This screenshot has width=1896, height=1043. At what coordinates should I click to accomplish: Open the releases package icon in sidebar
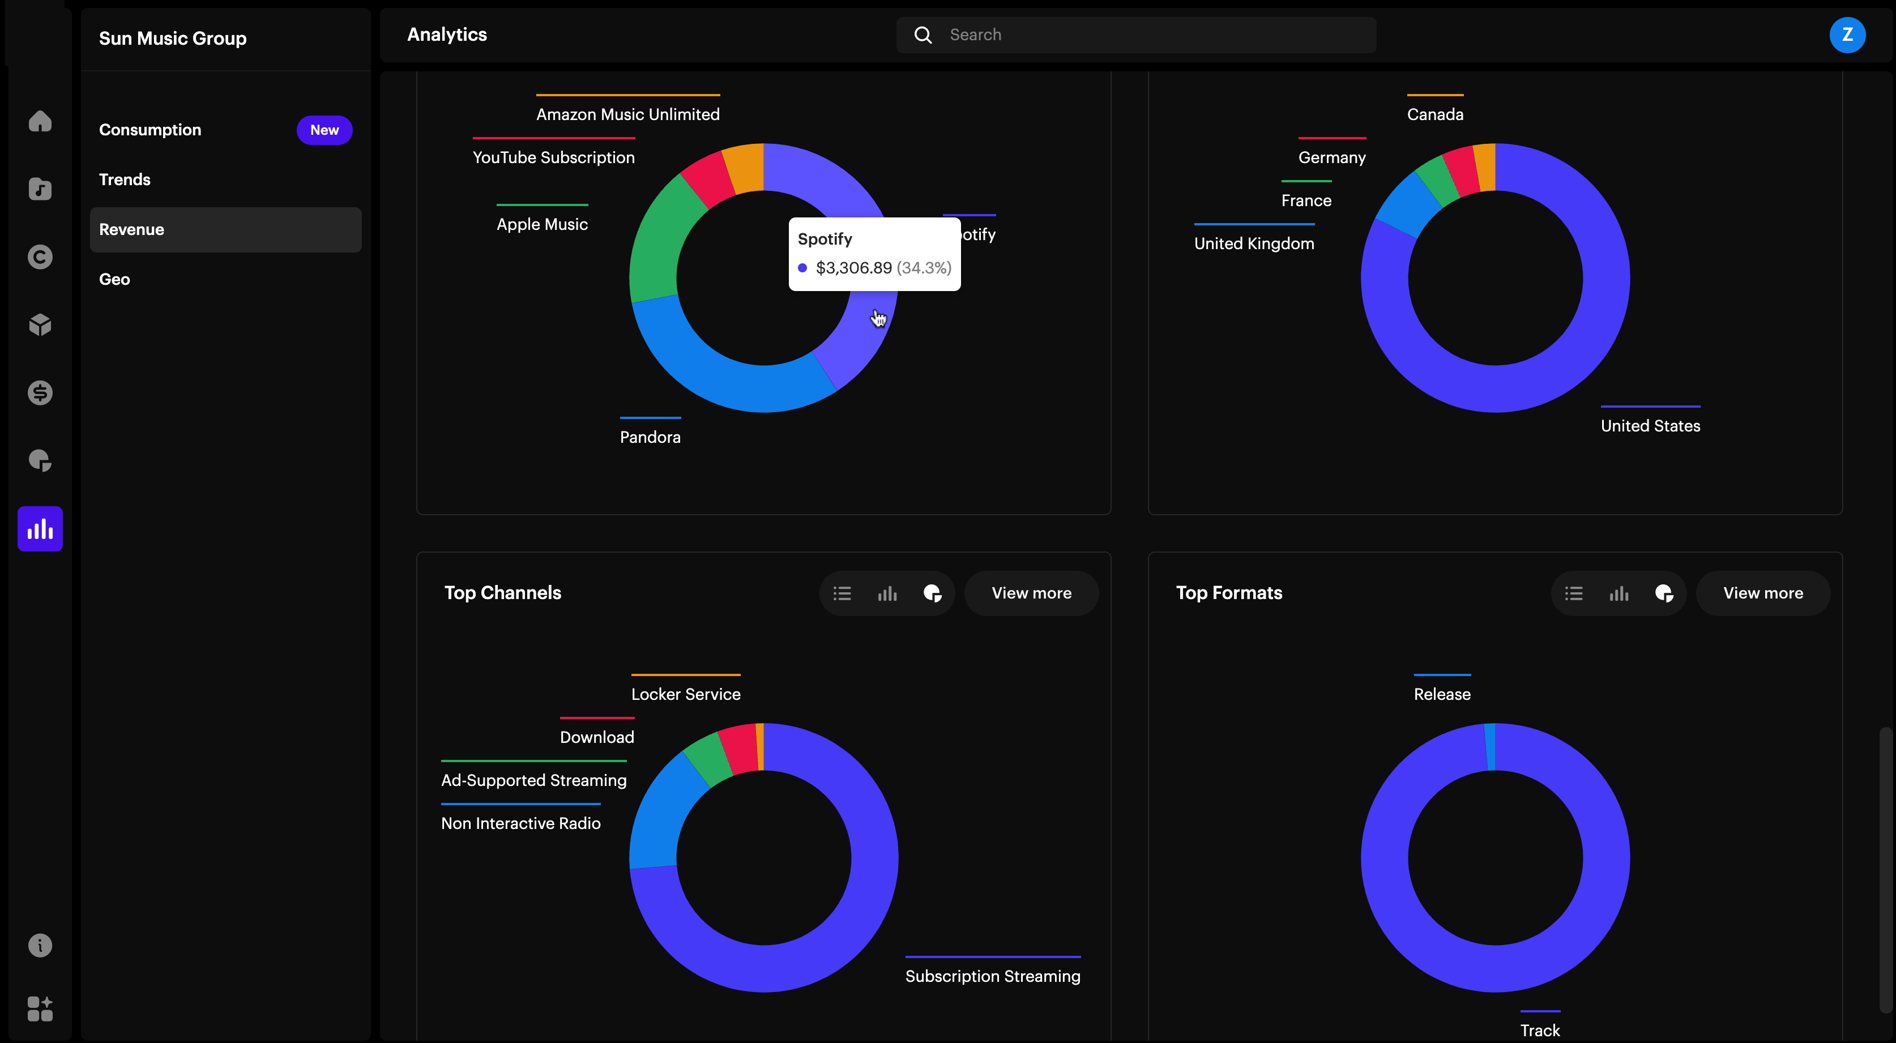coord(40,324)
